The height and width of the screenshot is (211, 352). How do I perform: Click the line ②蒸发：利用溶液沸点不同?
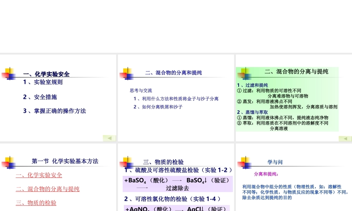[265, 101]
